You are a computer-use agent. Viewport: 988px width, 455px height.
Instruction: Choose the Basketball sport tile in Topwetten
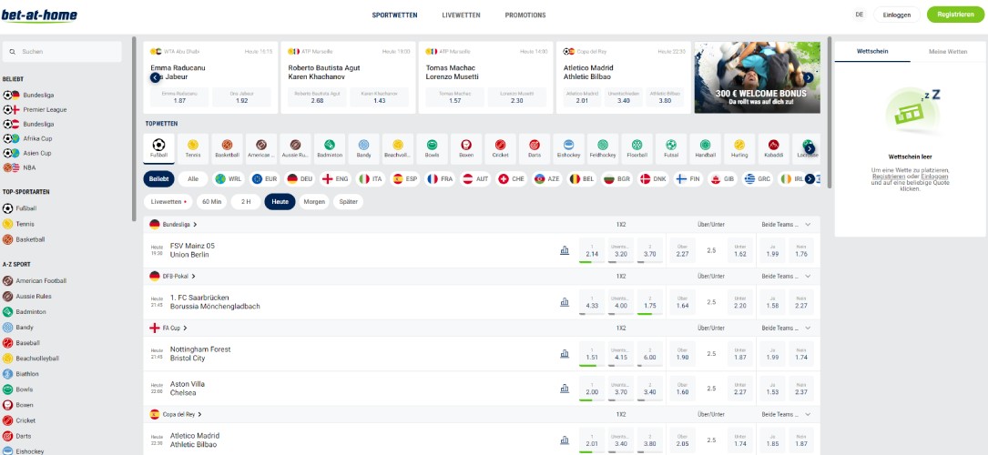coord(227,148)
